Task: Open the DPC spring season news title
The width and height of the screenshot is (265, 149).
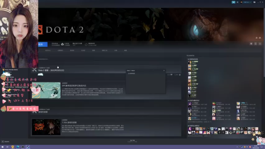Action: pos(74,86)
